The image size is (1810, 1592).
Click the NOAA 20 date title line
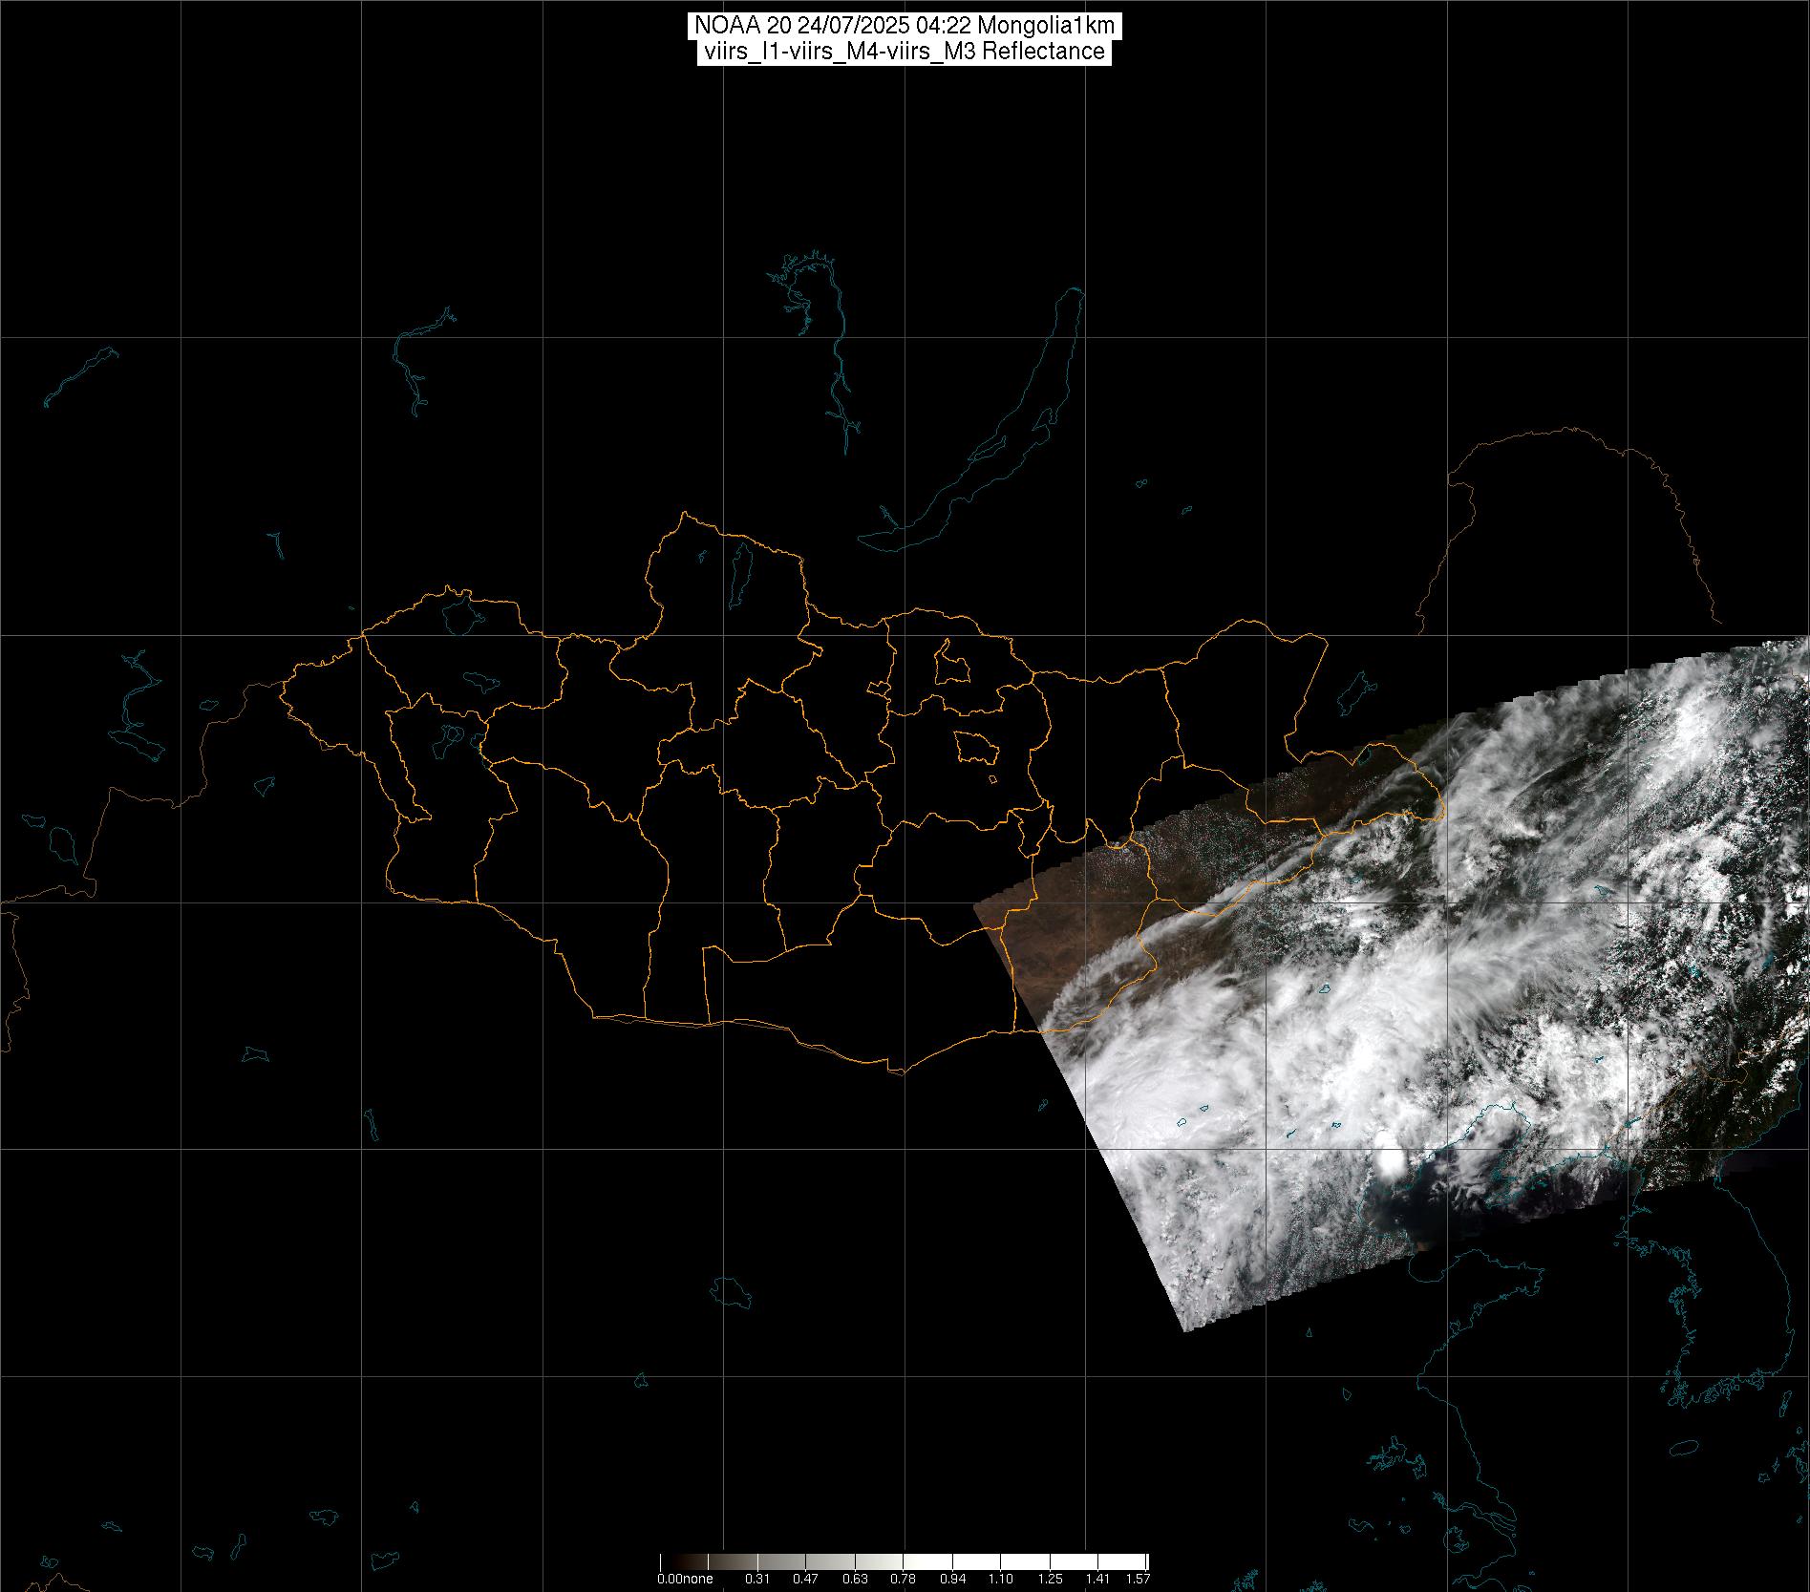904,26
